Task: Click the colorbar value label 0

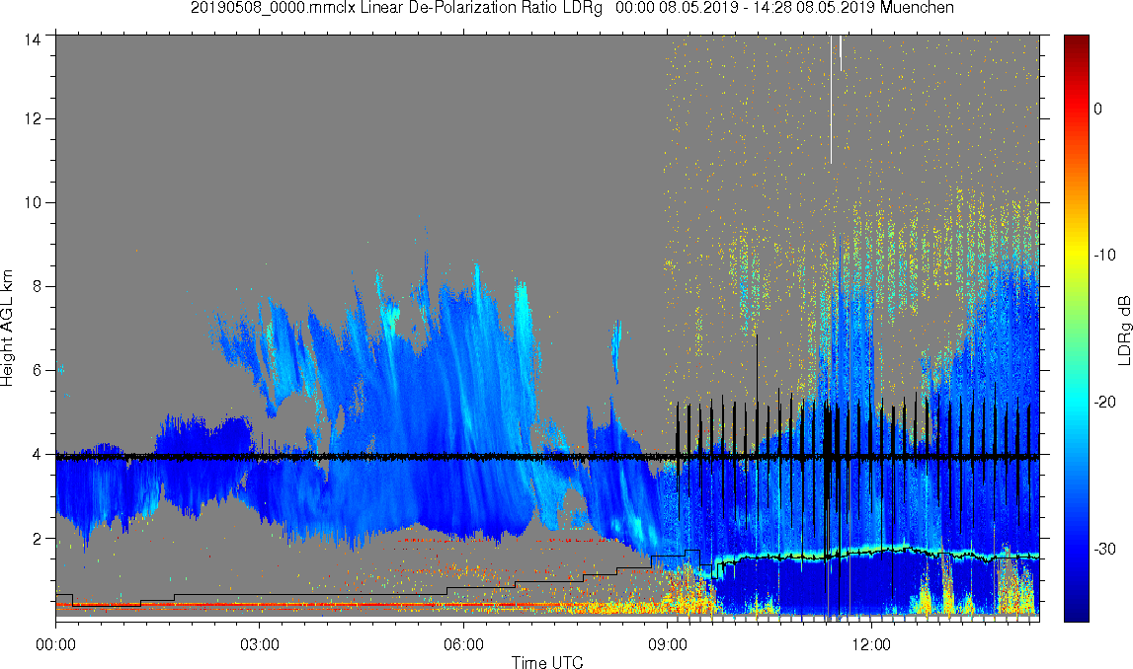Action: 1098,109
